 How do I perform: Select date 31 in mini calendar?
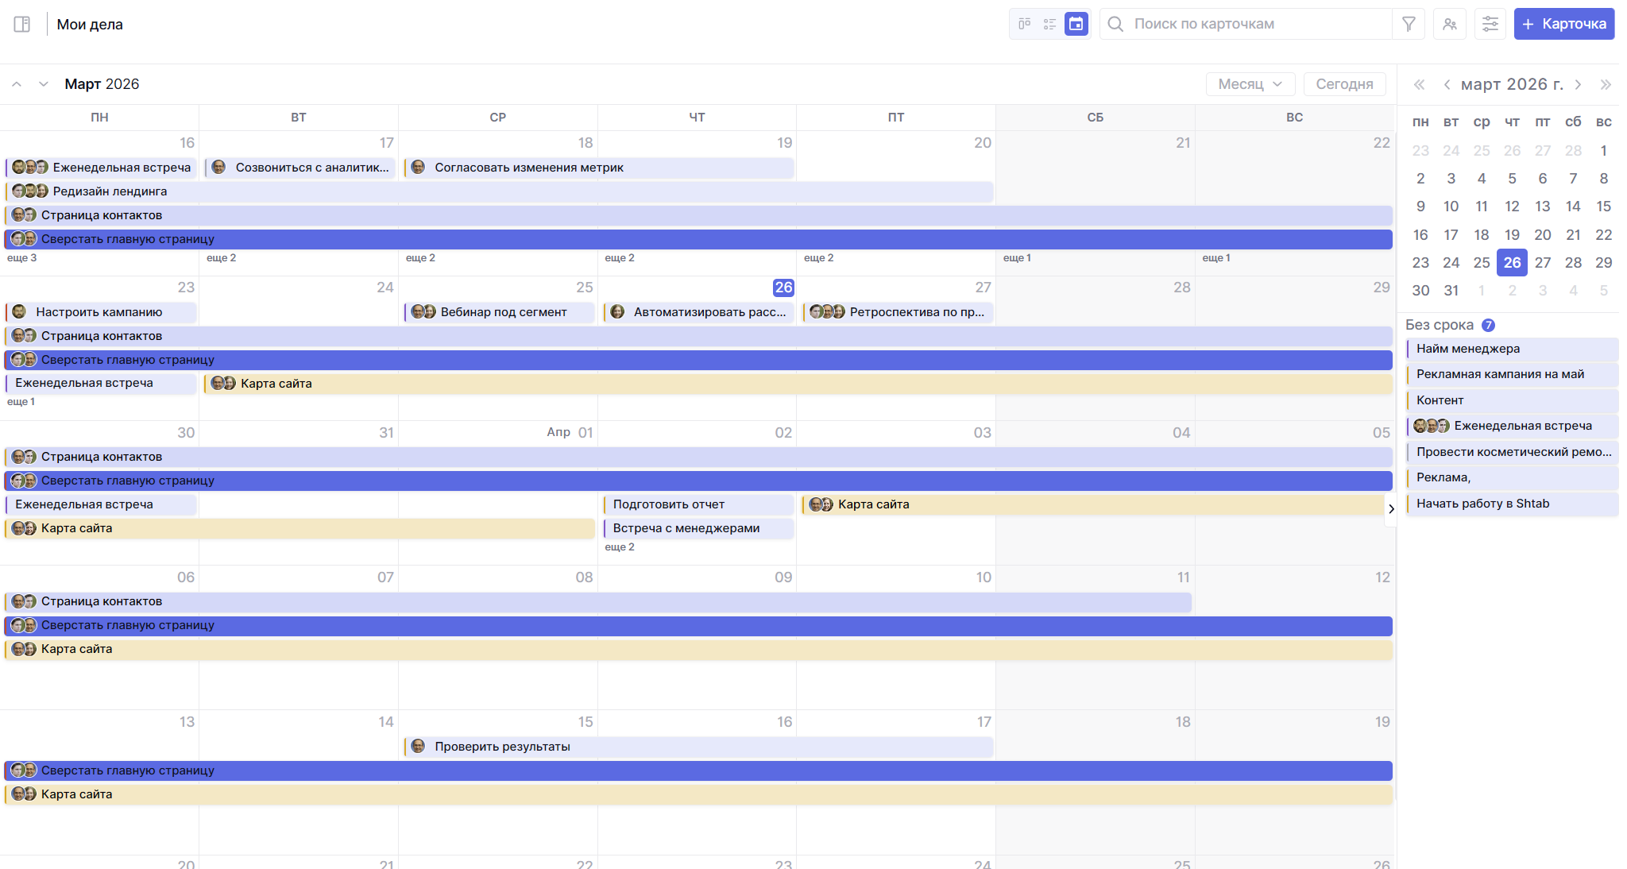tap(1451, 291)
